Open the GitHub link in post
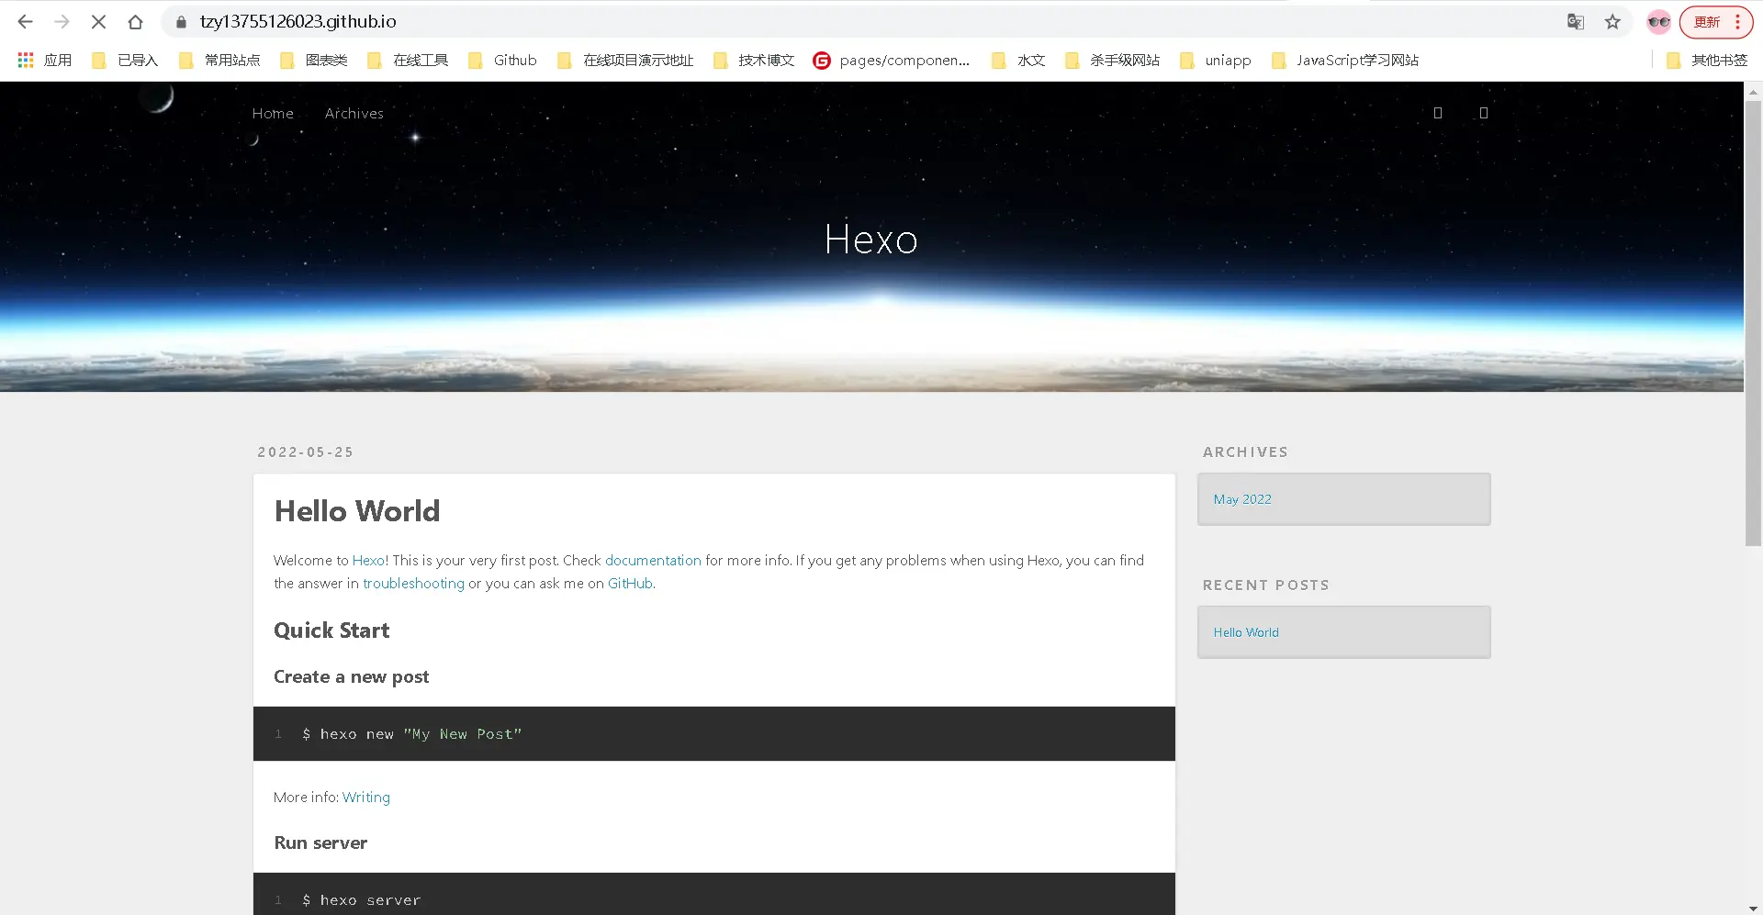Screen dimensions: 1763x915 point(630,583)
